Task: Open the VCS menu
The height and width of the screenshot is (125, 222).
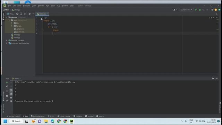Action: point(58,6)
